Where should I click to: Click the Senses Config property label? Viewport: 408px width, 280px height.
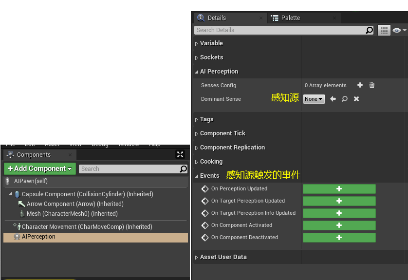(219, 85)
